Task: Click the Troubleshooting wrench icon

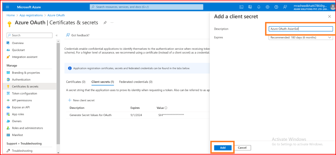Action: pos(8,151)
